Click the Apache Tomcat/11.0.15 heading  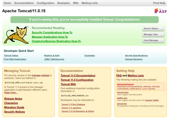point(24,11)
